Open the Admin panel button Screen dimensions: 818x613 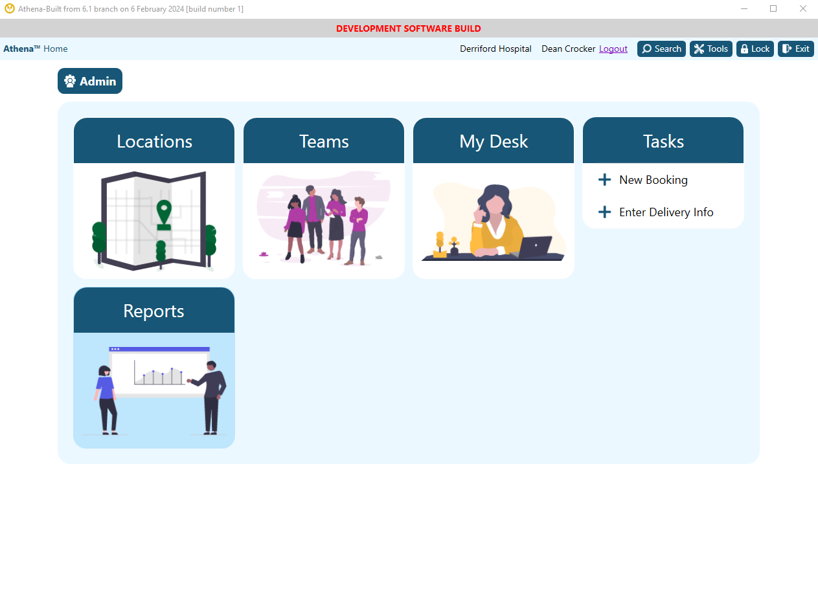click(90, 81)
